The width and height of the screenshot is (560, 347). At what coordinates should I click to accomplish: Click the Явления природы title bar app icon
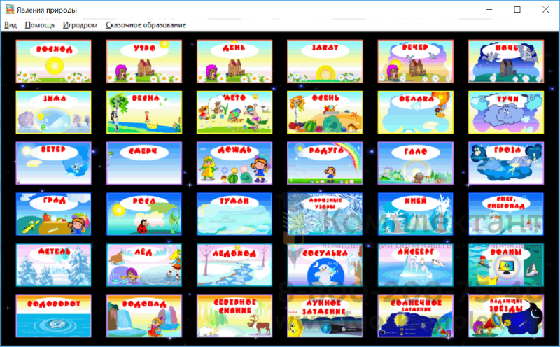click(x=10, y=10)
